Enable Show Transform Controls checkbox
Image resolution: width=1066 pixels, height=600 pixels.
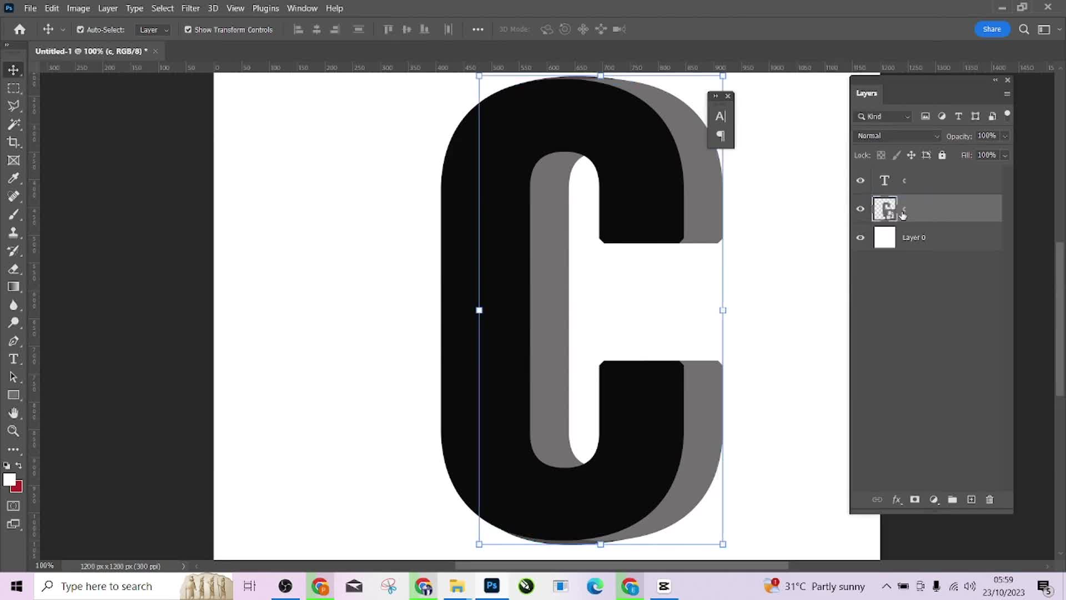[188, 29]
